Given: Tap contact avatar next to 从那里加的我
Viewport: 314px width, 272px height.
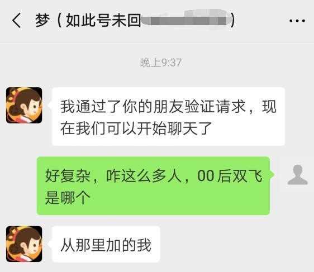Looking at the screenshot, I should 24,244.
